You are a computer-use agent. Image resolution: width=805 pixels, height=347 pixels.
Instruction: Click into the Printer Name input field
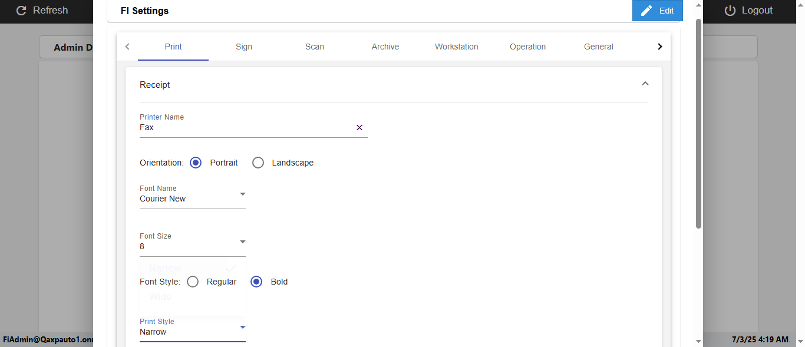point(245,127)
